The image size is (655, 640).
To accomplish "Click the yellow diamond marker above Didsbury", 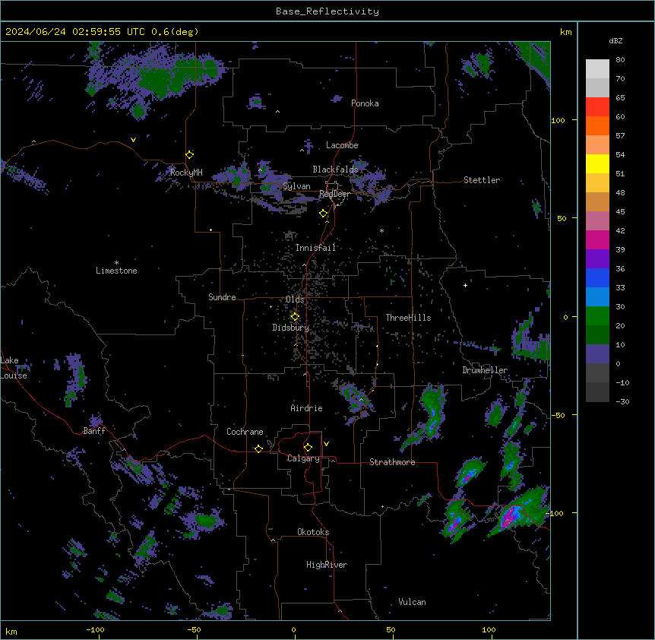I will (x=295, y=317).
